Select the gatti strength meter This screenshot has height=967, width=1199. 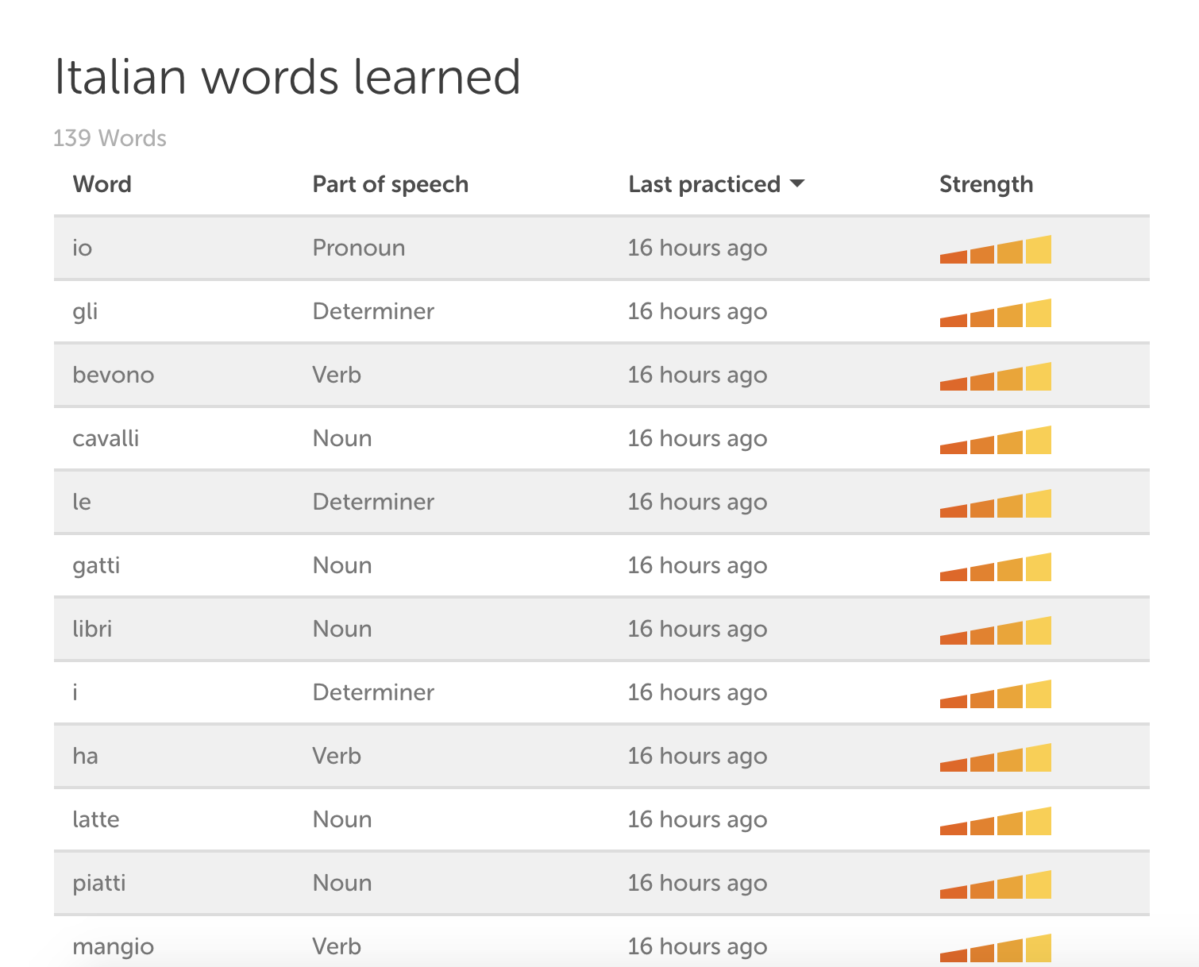[x=996, y=567]
